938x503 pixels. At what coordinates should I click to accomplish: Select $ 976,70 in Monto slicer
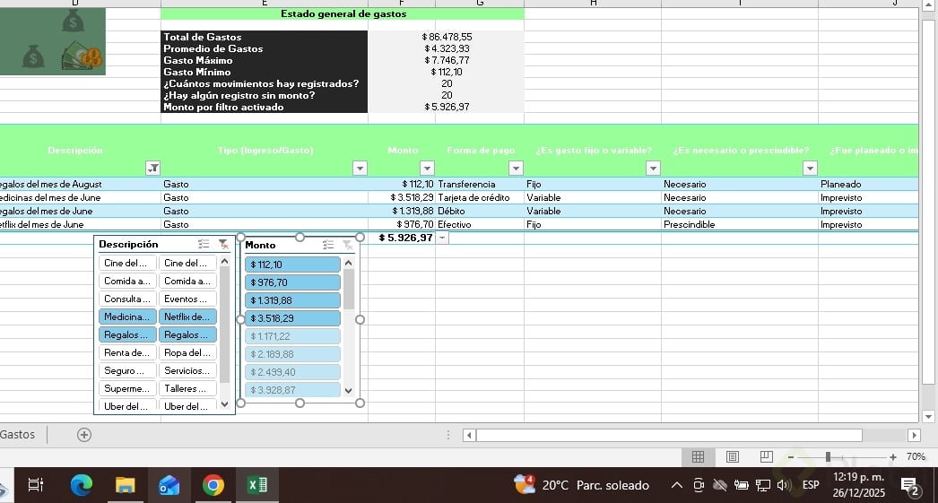tap(292, 282)
